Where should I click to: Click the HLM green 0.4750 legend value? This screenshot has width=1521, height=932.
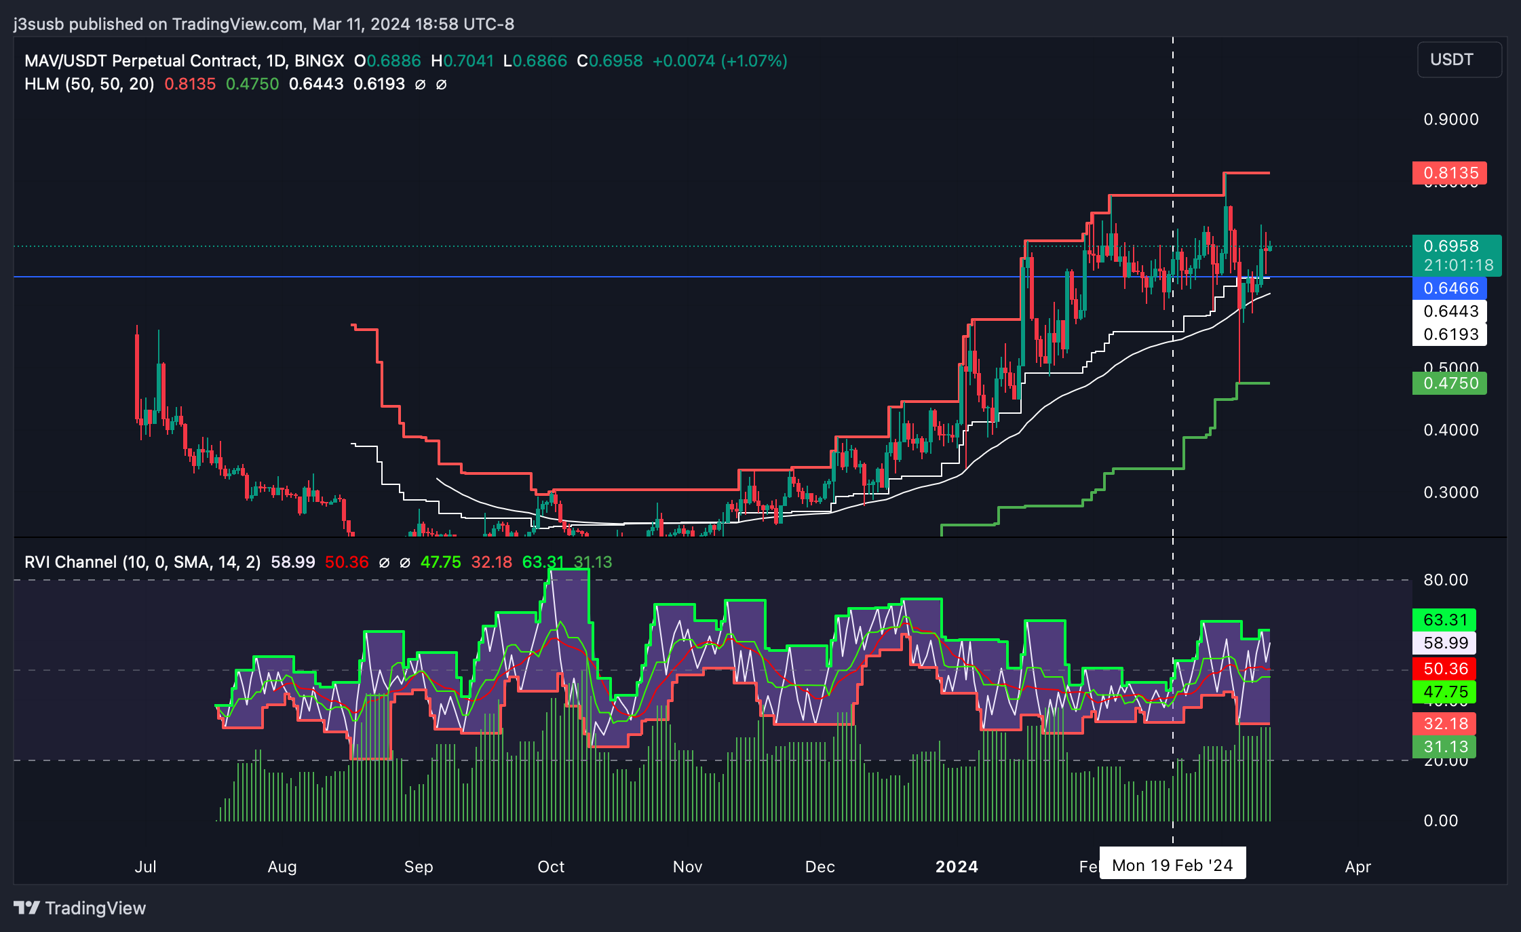252,84
